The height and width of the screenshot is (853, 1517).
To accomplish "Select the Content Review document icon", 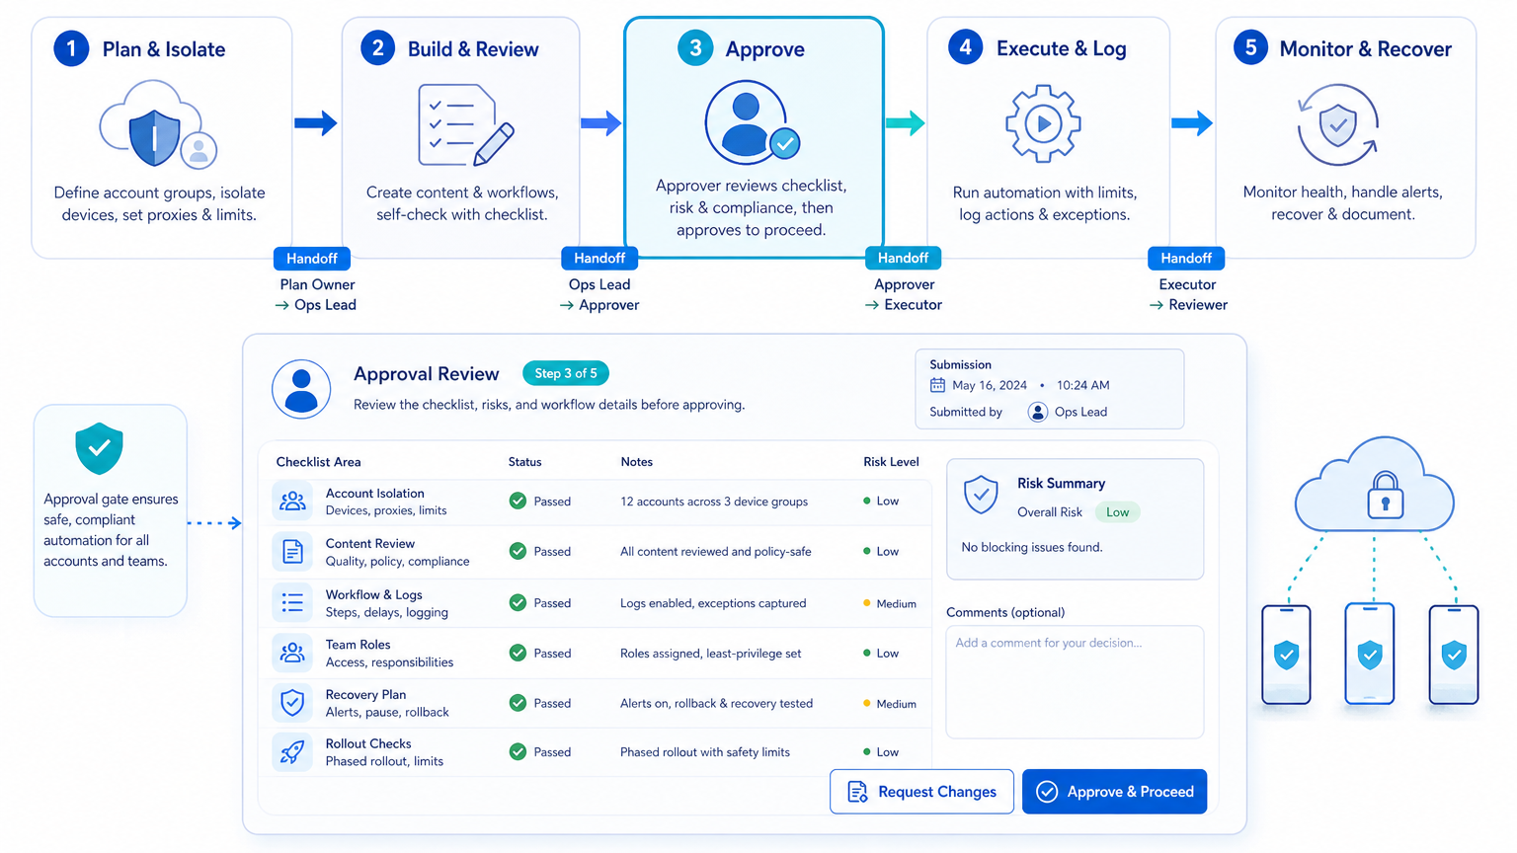I will [x=292, y=551].
